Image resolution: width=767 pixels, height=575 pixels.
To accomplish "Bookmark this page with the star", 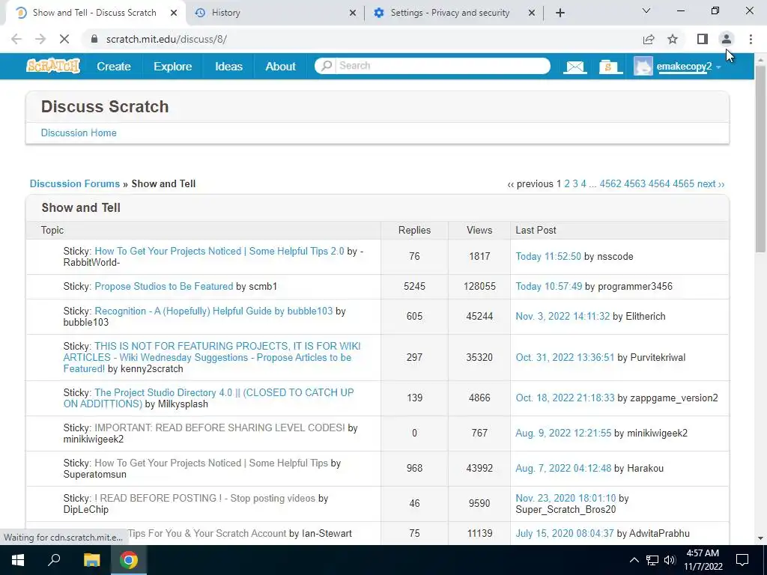I will [x=673, y=39].
